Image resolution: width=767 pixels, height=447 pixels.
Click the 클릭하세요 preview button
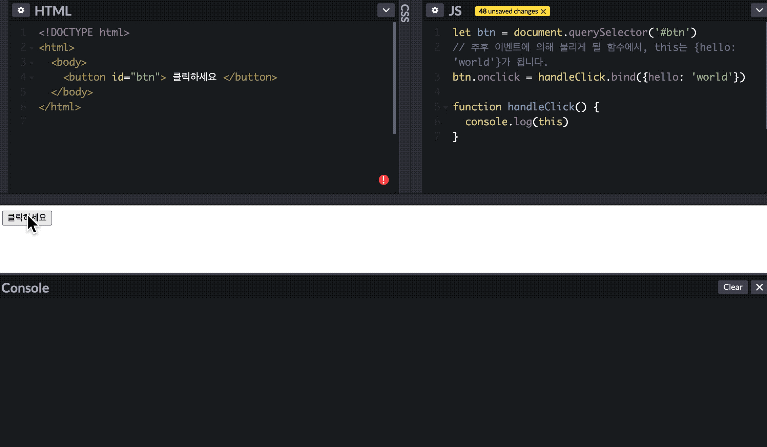(27, 218)
